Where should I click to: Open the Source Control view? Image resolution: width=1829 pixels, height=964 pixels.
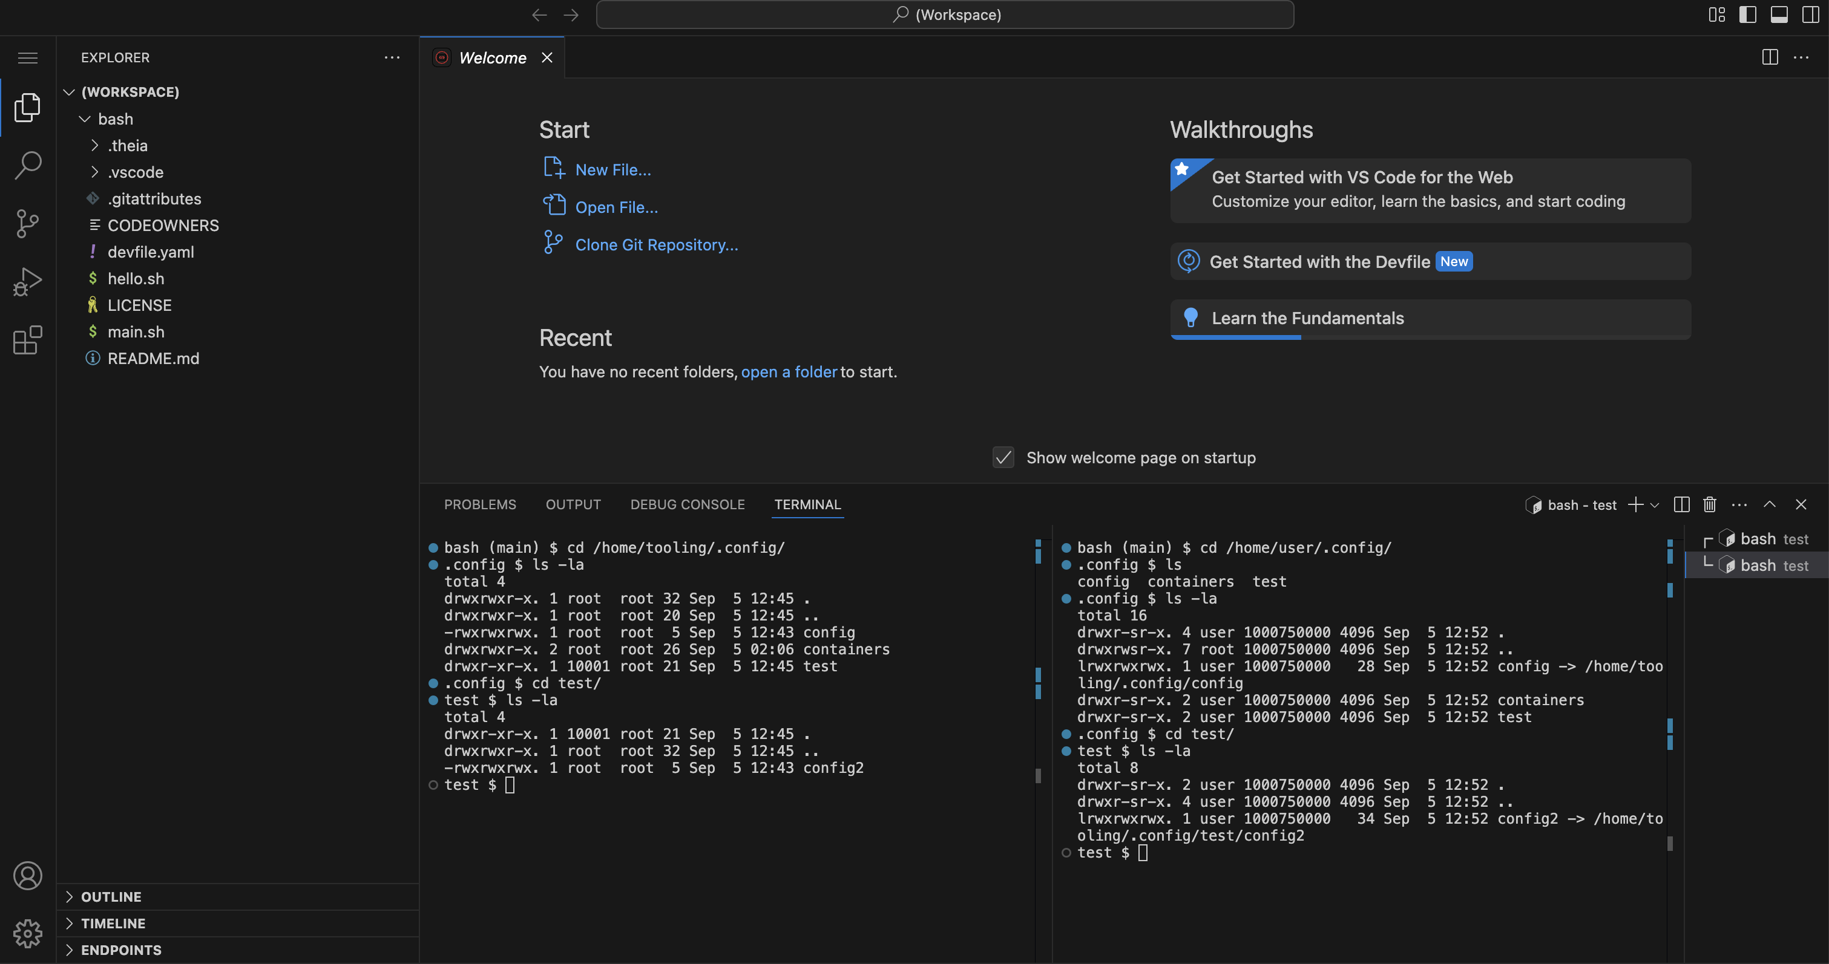tap(28, 223)
